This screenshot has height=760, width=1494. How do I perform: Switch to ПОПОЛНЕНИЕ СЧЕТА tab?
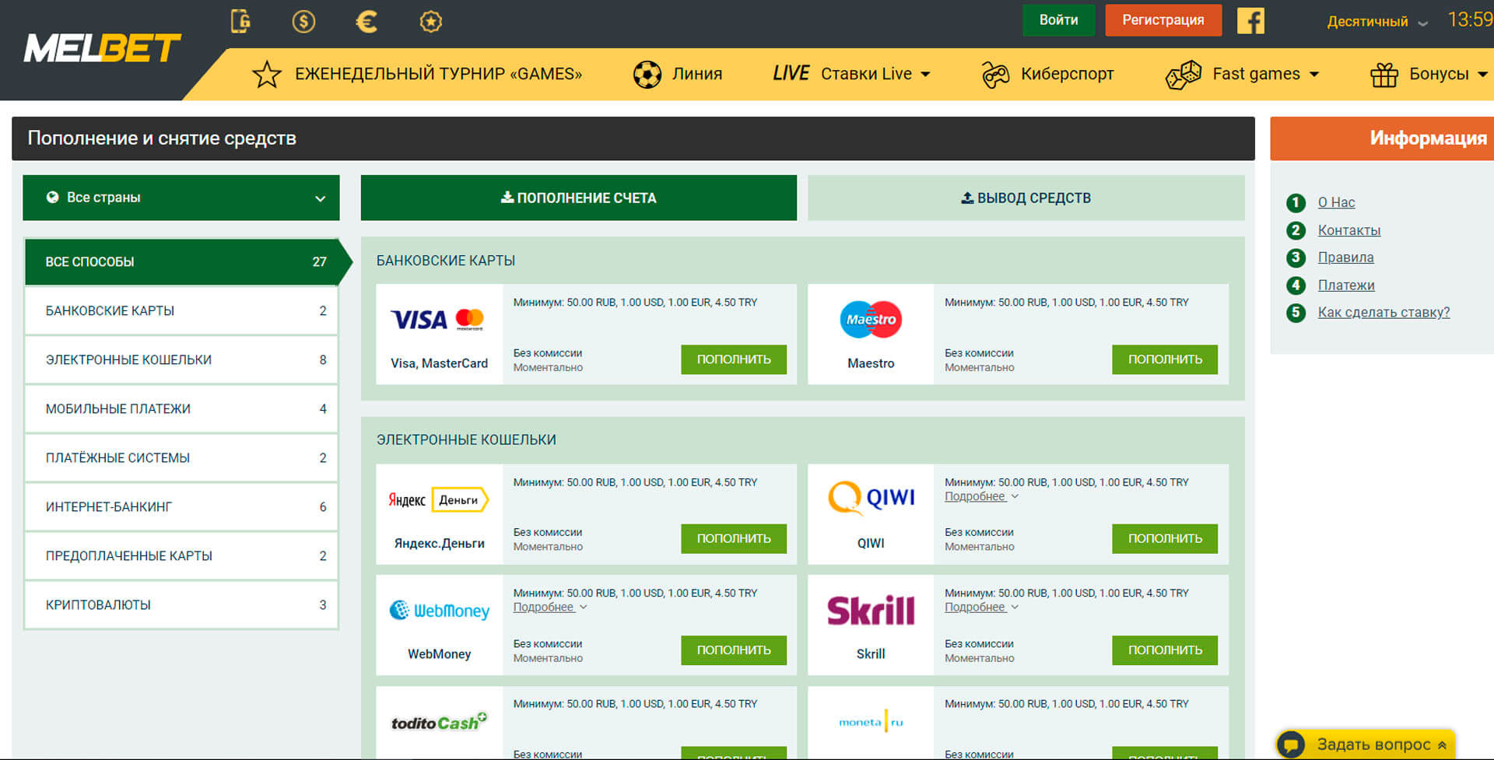tap(578, 198)
